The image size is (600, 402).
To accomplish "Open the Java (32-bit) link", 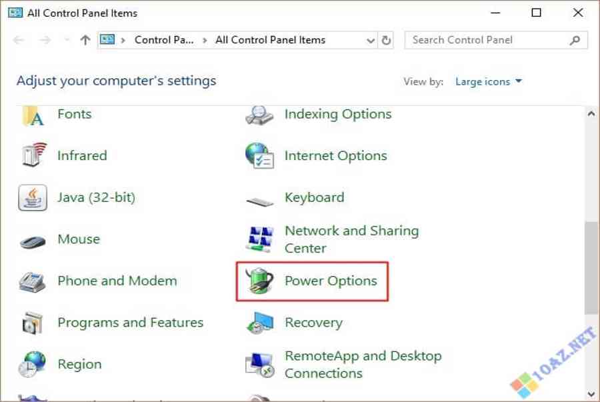I will coord(97,197).
